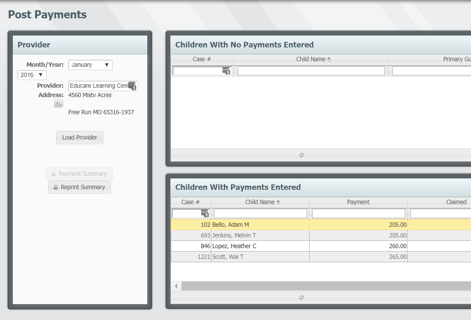
Task: Click the printer icon on Reprint Summary
Action: [56, 187]
